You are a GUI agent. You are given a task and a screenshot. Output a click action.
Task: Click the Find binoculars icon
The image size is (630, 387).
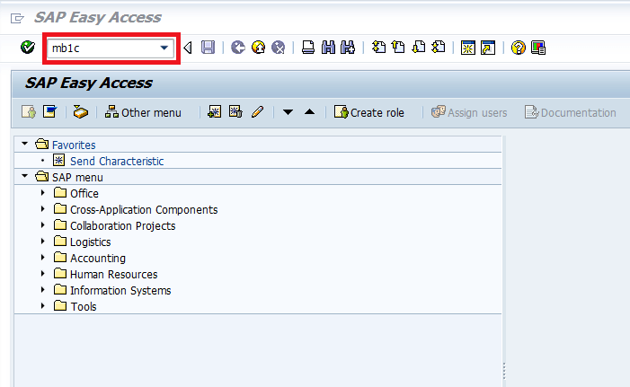pyautogui.click(x=328, y=48)
